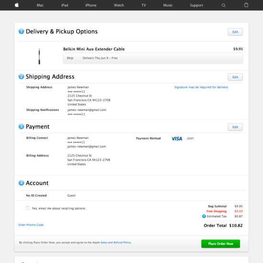Open the Mac menu
Viewport: 263px width, 263px height.
(x=40, y=5)
